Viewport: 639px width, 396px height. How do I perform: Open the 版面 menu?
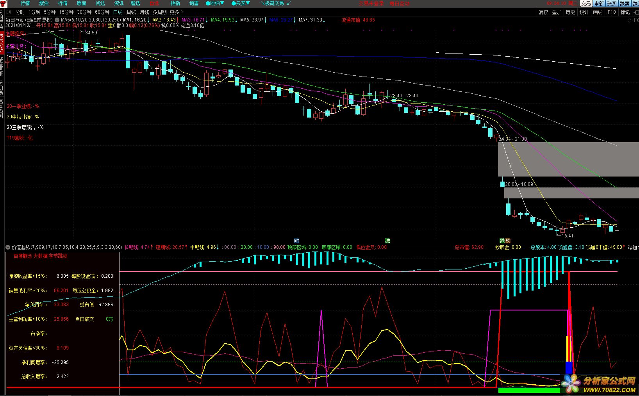tap(81, 3)
